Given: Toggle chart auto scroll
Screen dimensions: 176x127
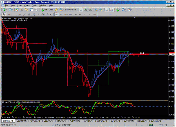Looking at the screenshot, I should [107, 10].
